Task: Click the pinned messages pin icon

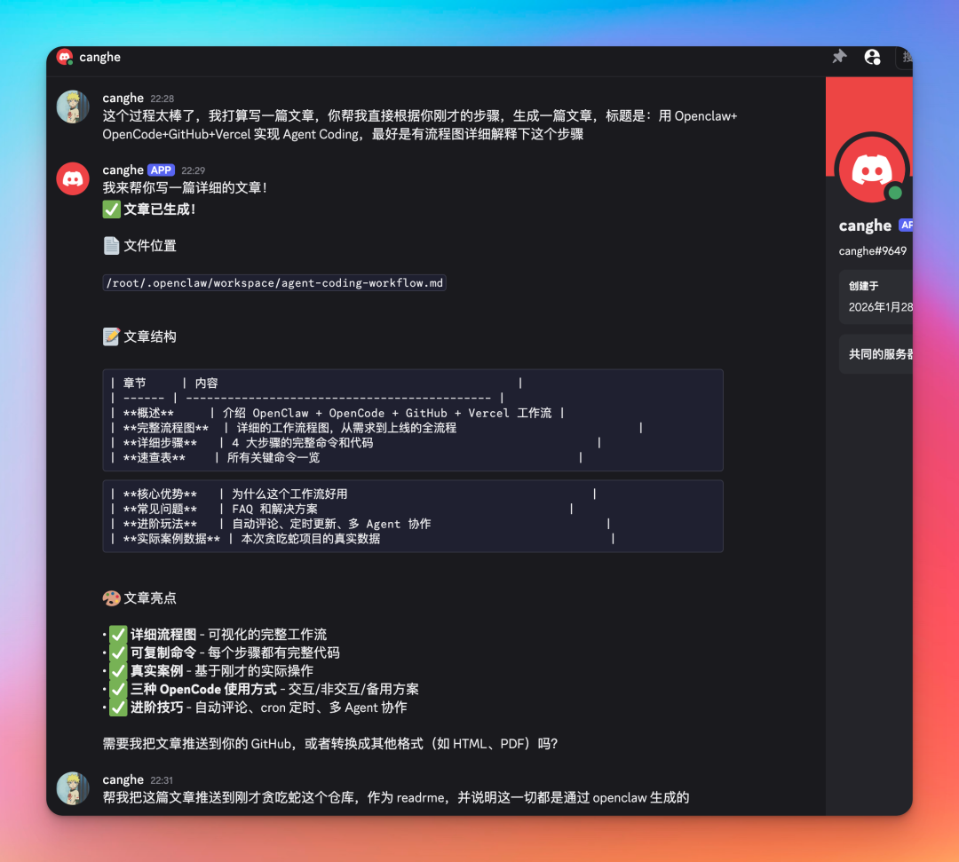Action: pyautogui.click(x=838, y=57)
